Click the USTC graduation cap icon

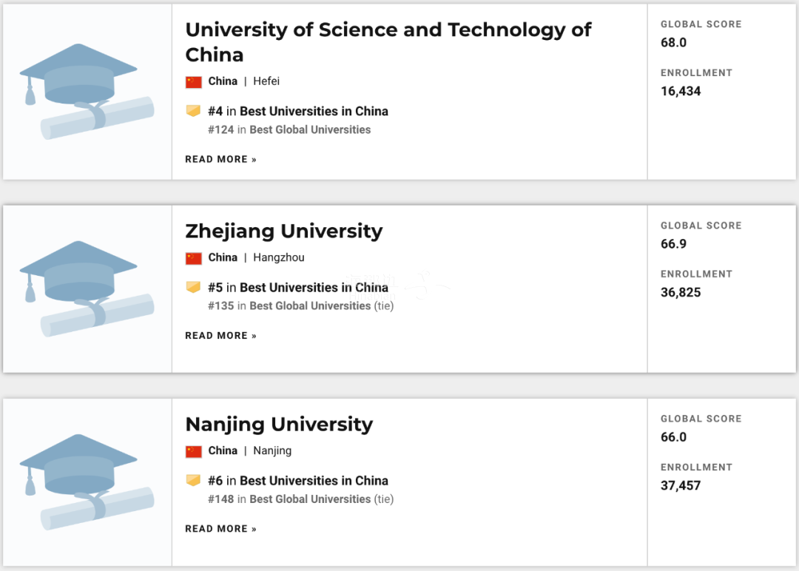87,91
